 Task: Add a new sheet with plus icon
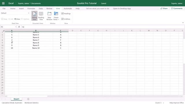28,99
